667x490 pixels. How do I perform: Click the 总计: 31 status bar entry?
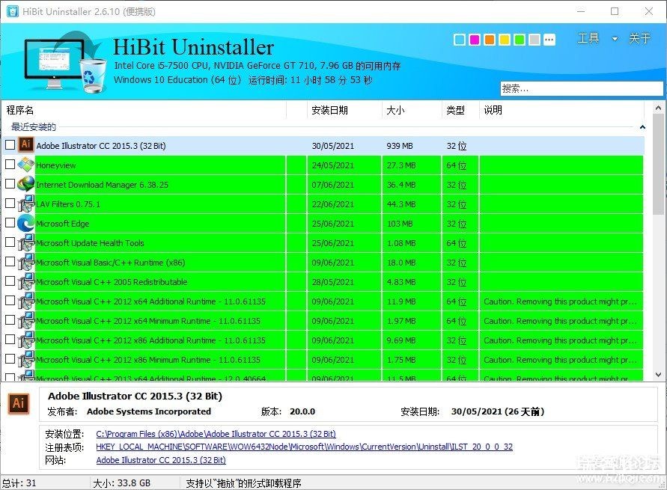(x=19, y=483)
